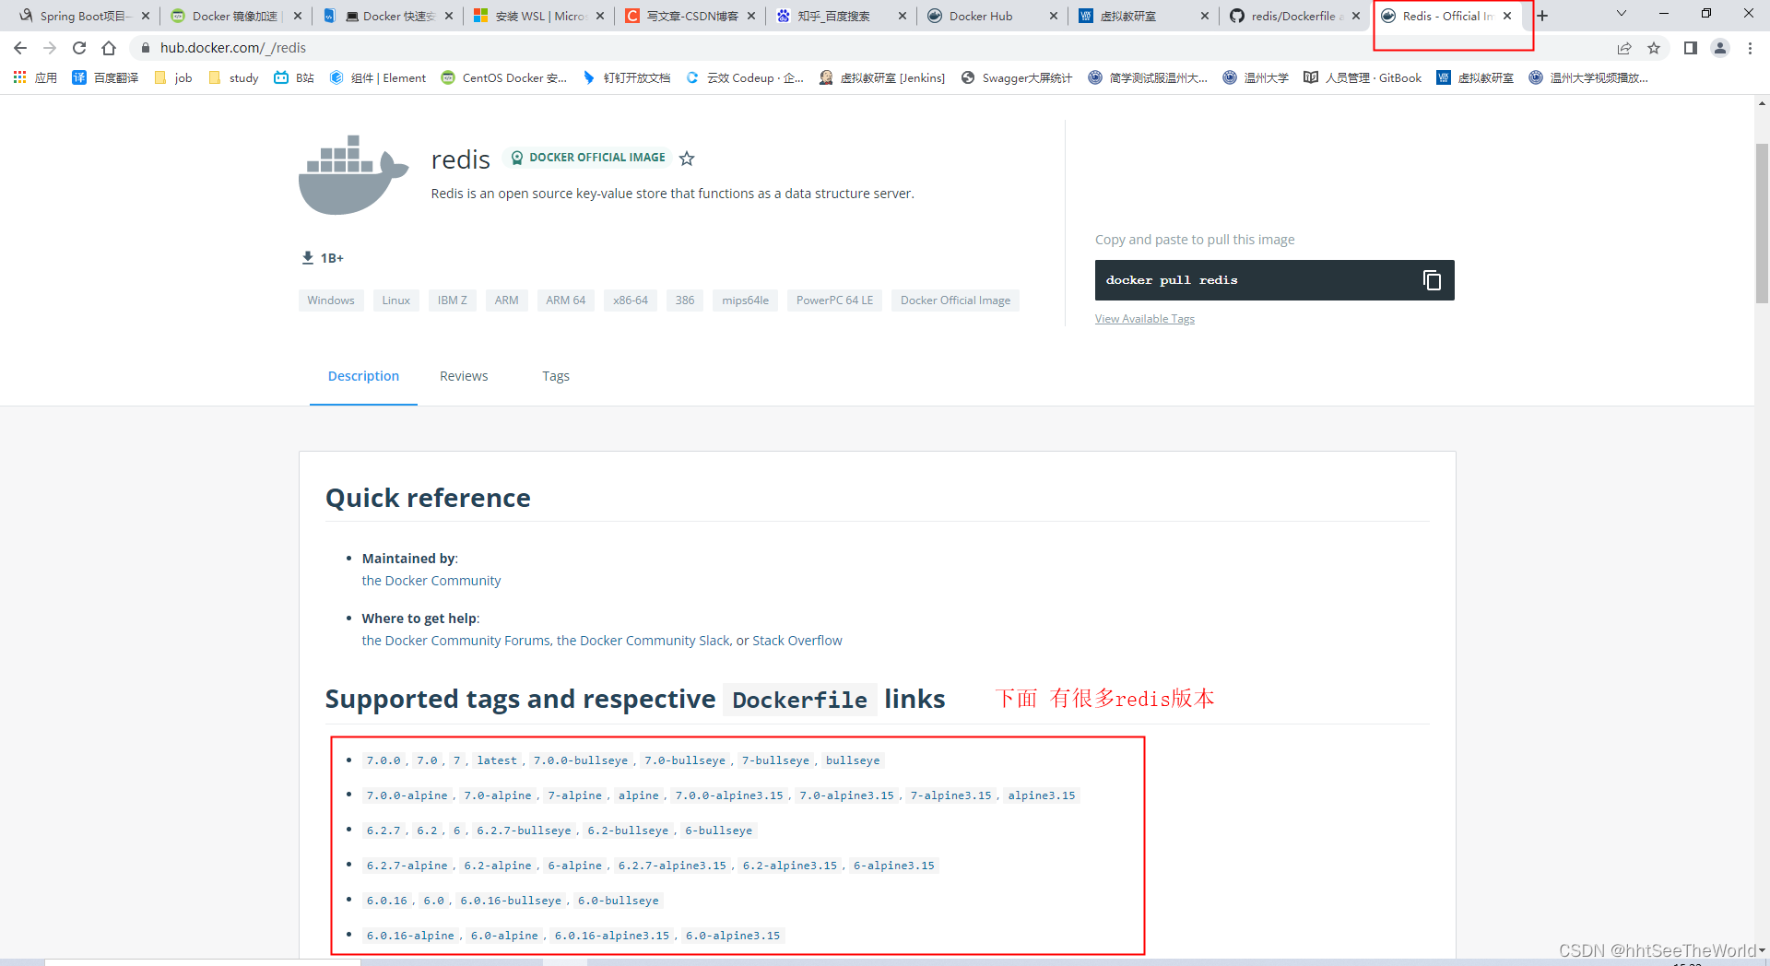Click the Docker Official Image tag chip
Viewport: 1770px width, 966px height.
955,300
